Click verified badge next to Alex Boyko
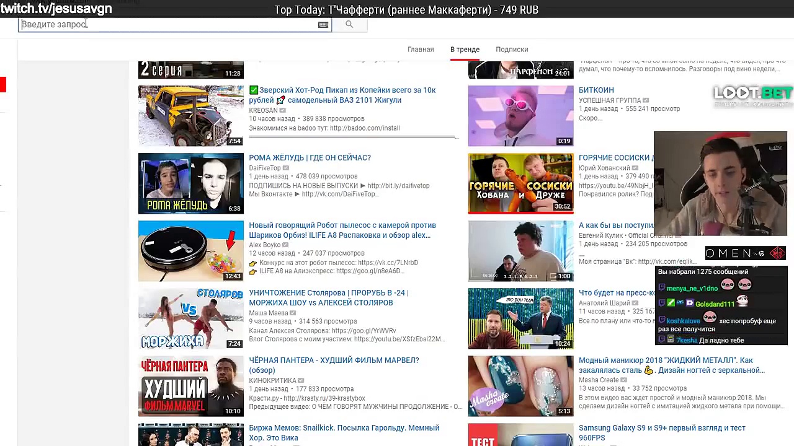This screenshot has height=446, width=794. coord(286,245)
